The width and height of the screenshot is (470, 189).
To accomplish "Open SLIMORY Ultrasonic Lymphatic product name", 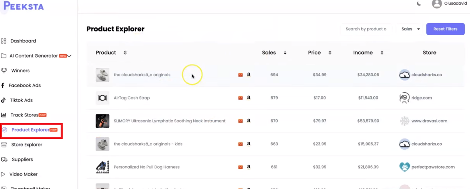I will (169, 121).
